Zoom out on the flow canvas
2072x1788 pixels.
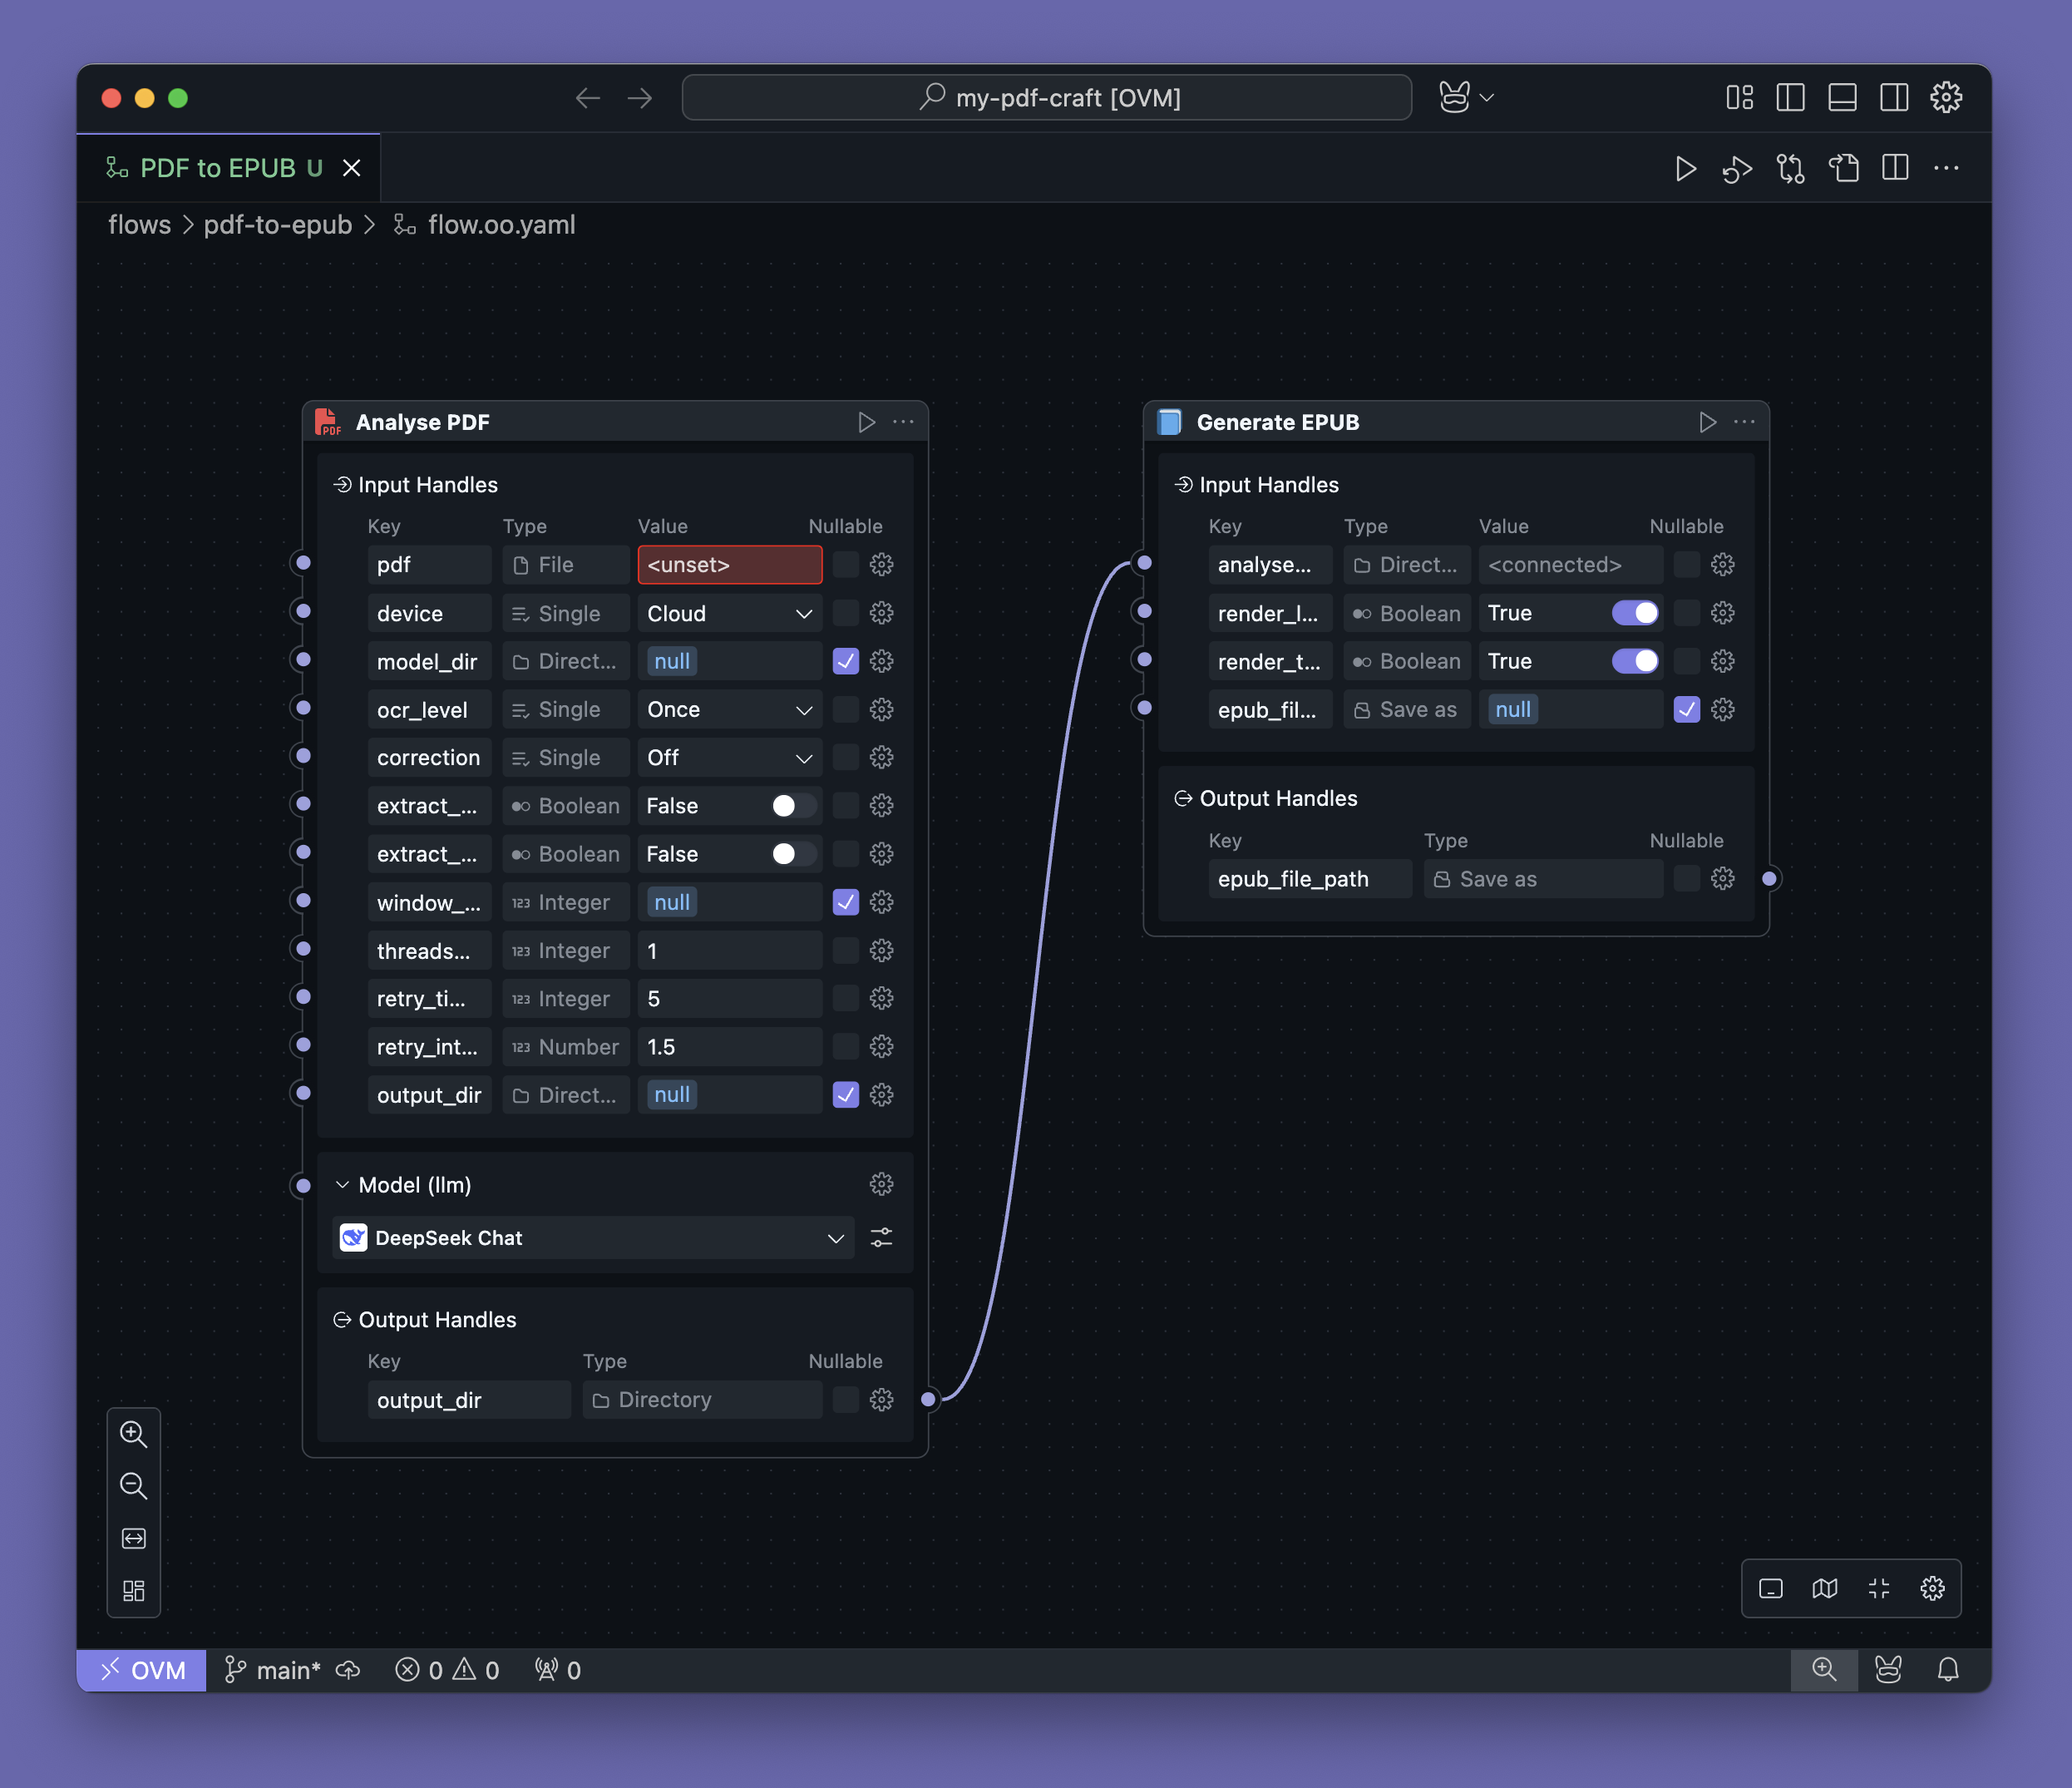(133, 1486)
